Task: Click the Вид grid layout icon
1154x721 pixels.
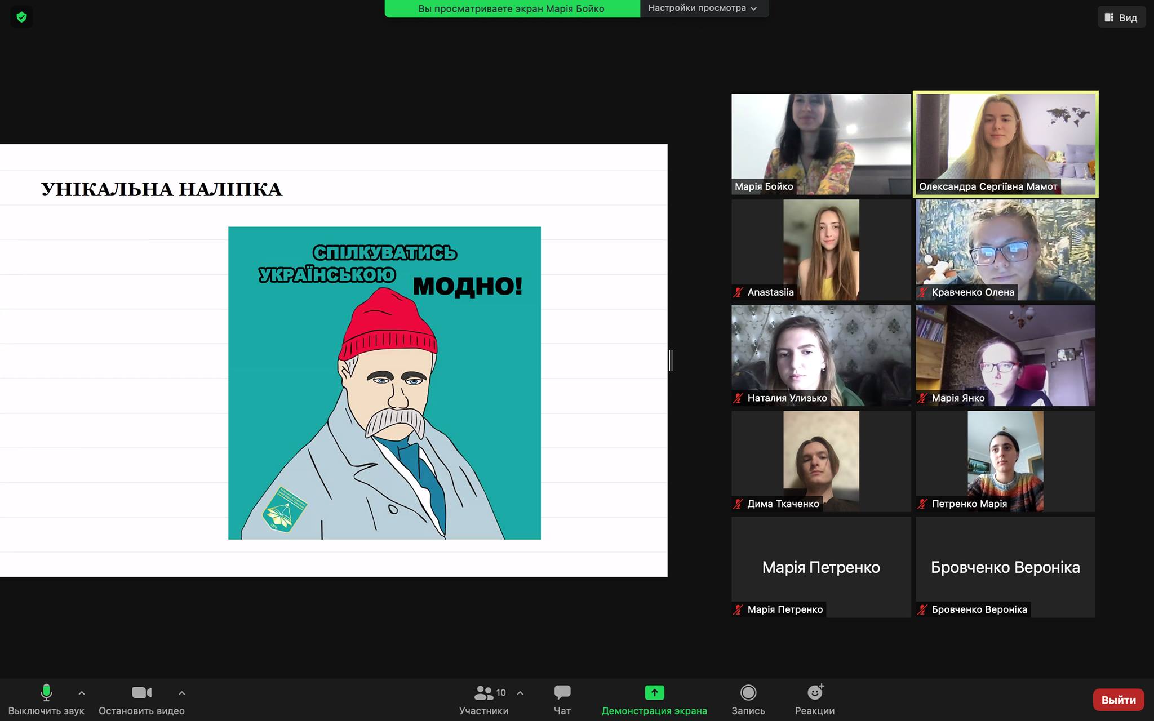Action: pyautogui.click(x=1109, y=17)
